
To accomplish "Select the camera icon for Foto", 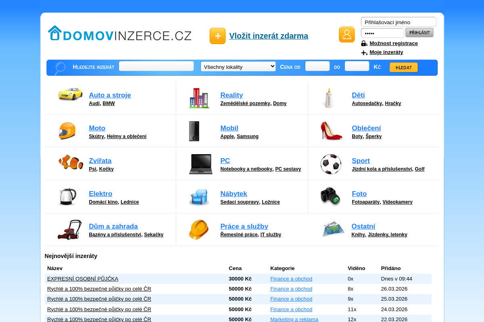I will pos(332,196).
